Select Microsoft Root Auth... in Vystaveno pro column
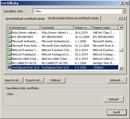 coord(26,46)
